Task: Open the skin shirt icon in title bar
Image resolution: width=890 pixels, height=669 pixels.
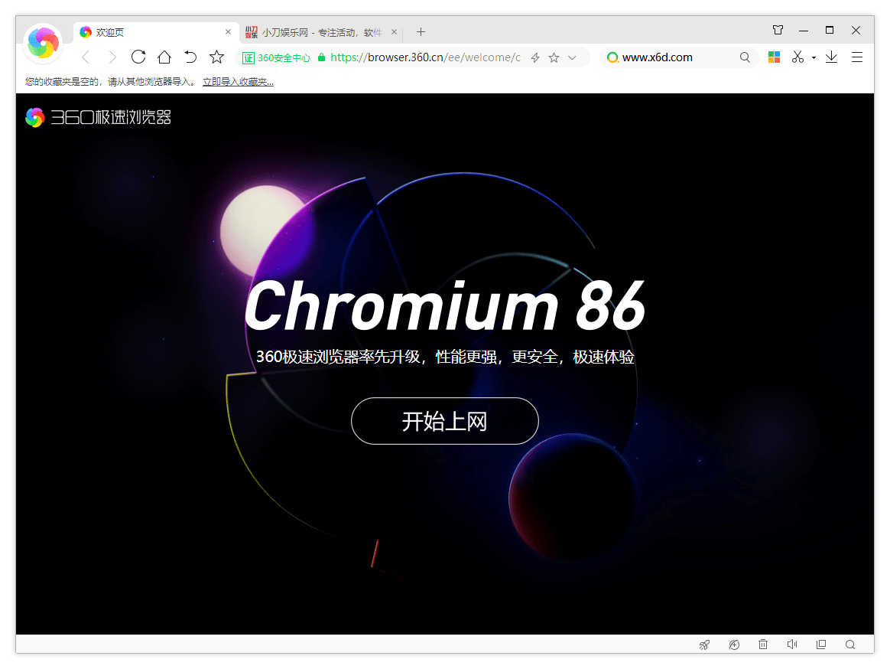Action: click(778, 31)
